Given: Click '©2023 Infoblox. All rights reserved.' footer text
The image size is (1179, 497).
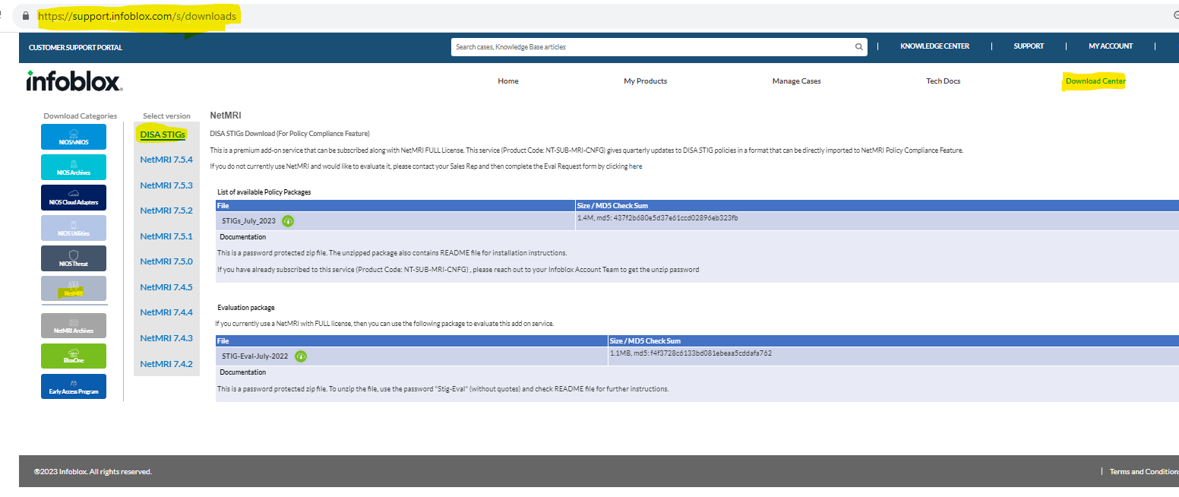Looking at the screenshot, I should (x=93, y=472).
